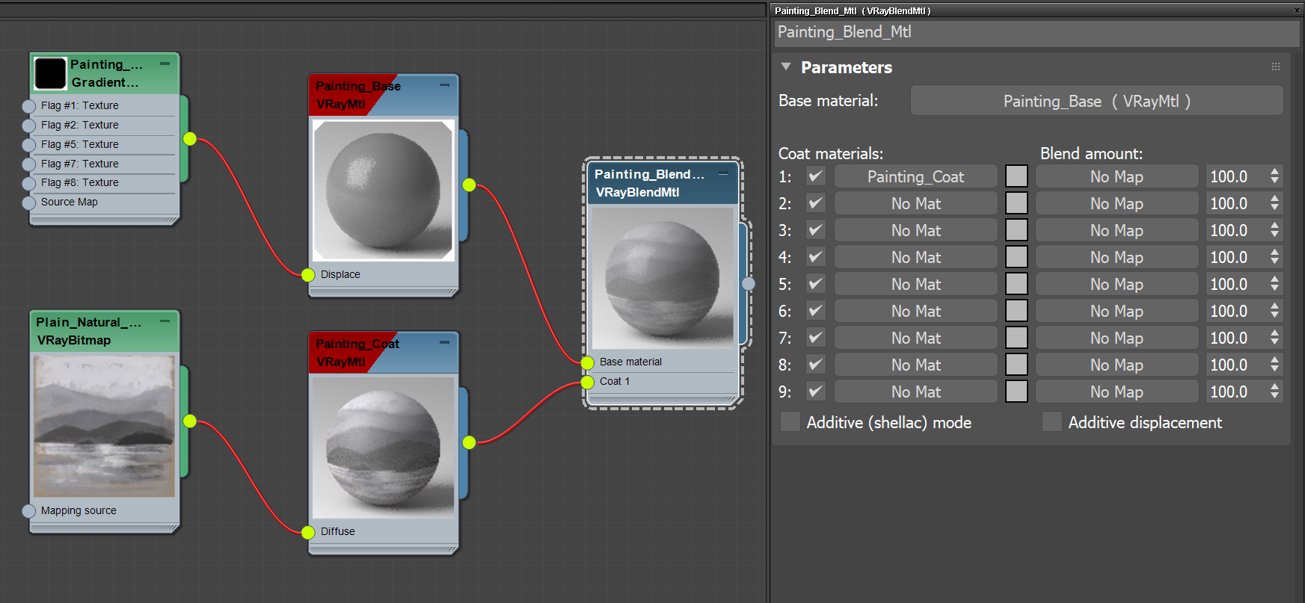
Task: Click the No Map button for coat 1
Action: 1116,177
